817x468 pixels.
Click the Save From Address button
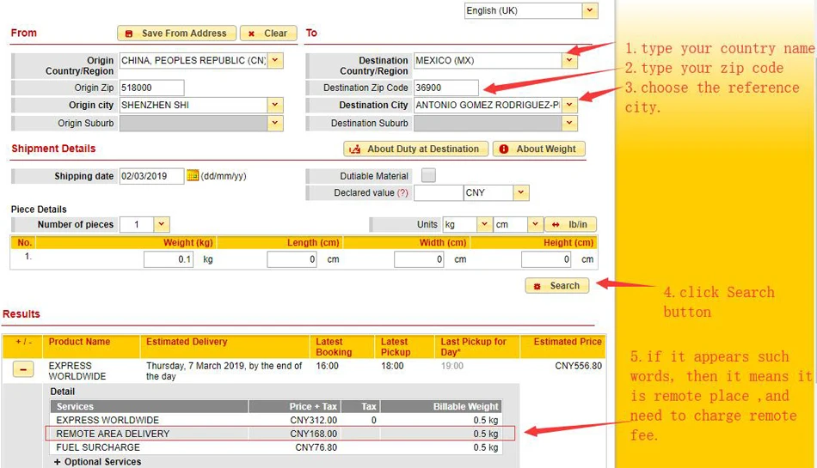click(176, 33)
